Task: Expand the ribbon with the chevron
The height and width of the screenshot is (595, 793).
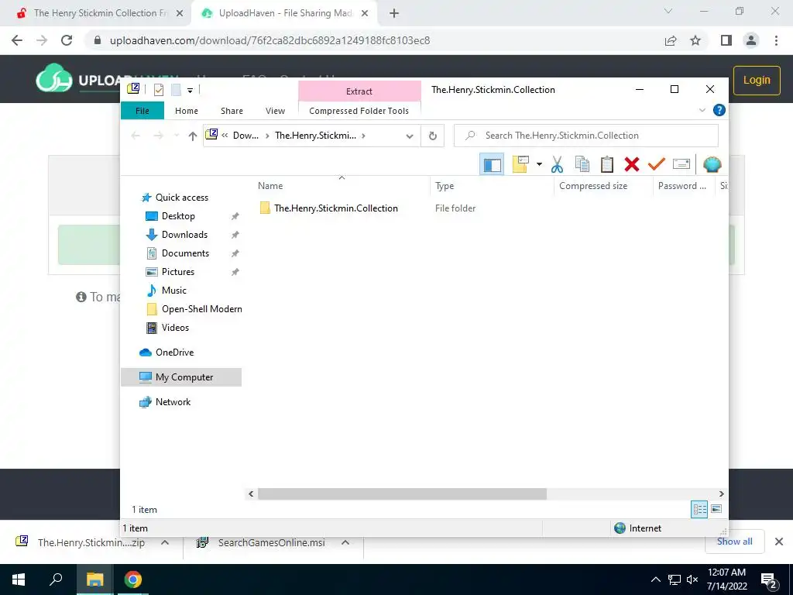Action: point(702,110)
